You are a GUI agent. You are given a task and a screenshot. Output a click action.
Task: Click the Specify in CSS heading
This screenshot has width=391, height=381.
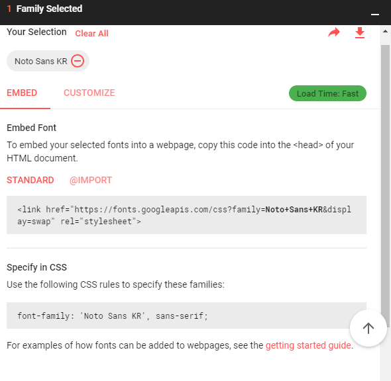[x=36, y=267]
